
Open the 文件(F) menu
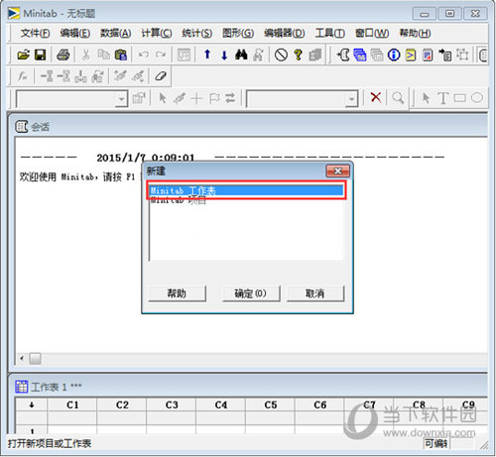point(35,33)
